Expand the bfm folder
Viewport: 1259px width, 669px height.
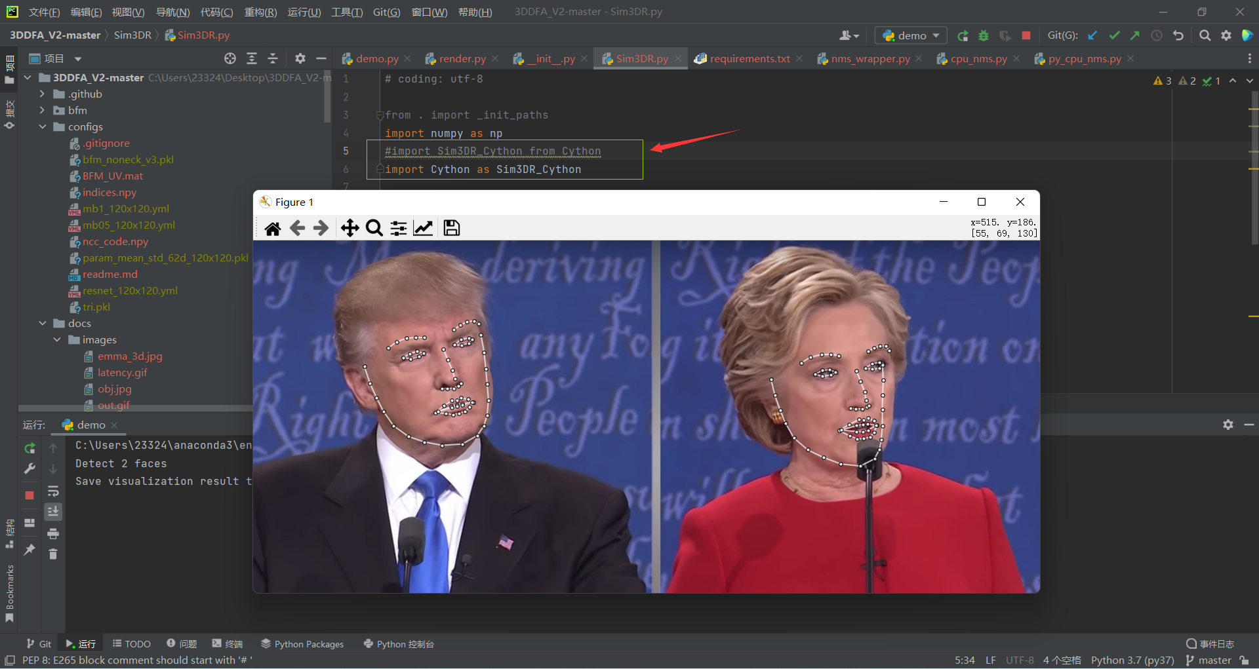pyautogui.click(x=42, y=110)
